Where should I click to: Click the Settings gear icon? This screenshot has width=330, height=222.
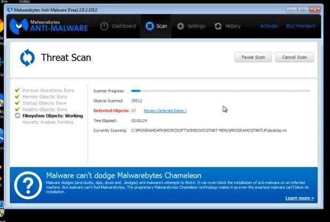pyautogui.click(x=180, y=26)
